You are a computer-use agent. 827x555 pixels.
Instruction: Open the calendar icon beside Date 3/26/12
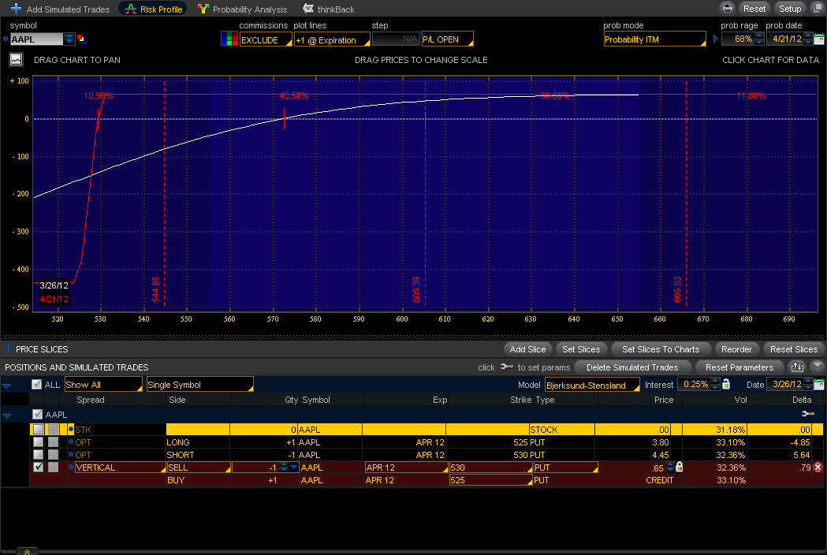click(x=819, y=385)
